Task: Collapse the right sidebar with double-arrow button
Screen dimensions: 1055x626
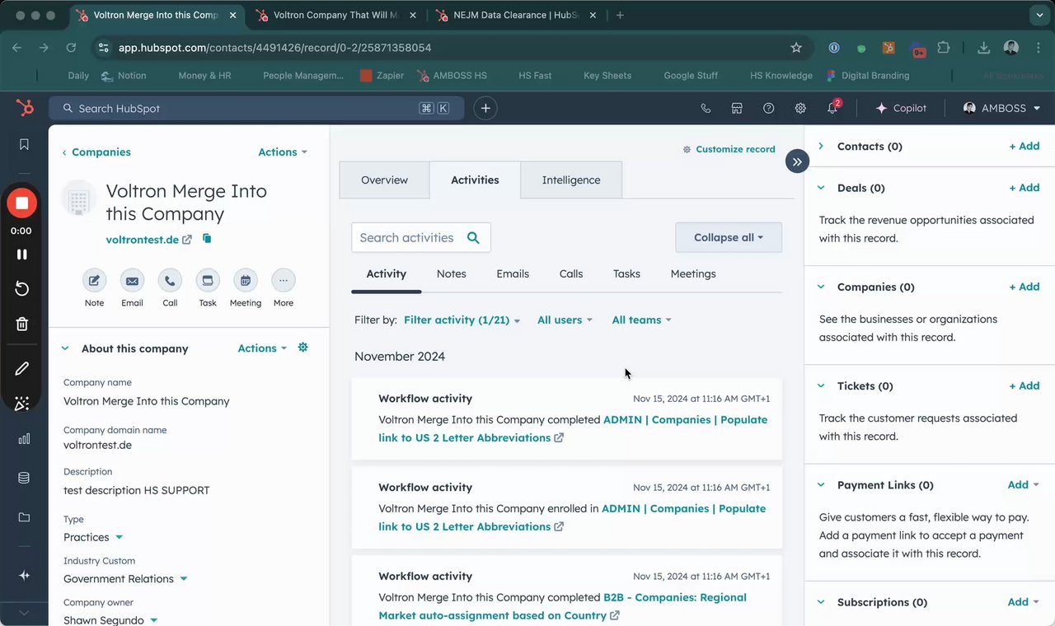Action: coord(797,161)
